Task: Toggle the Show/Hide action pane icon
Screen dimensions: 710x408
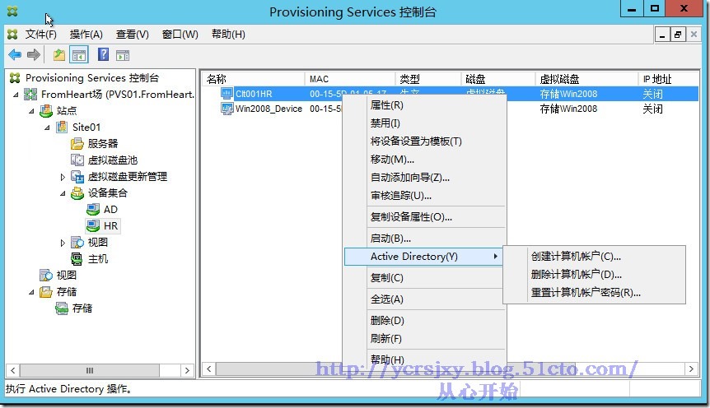Action: pos(123,55)
